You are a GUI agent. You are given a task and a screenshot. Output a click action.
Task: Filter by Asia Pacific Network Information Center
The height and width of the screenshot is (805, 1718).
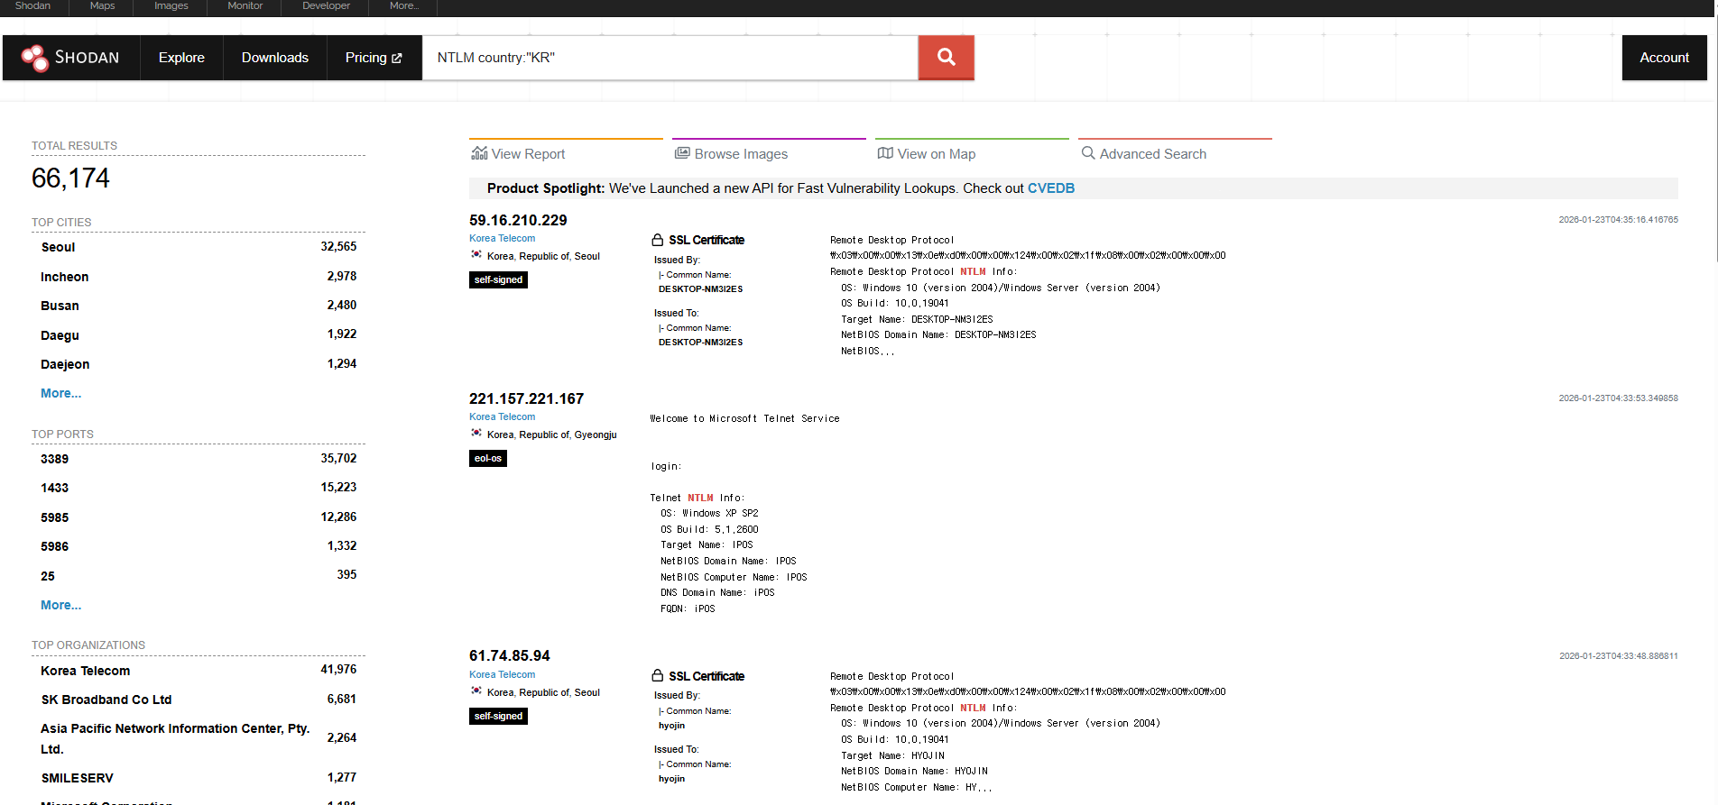[175, 738]
